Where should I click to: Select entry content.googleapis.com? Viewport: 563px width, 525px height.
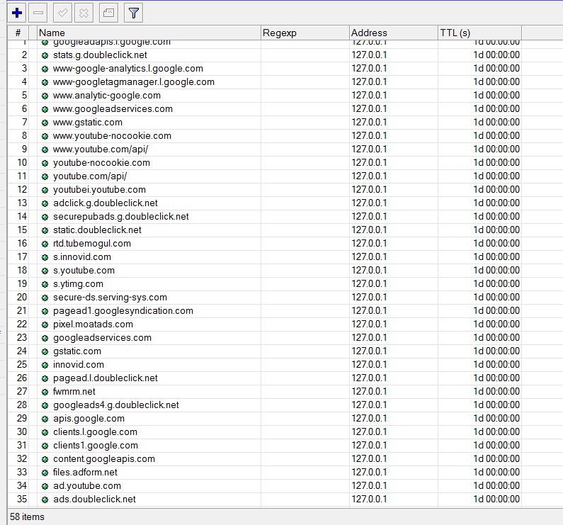tap(104, 459)
